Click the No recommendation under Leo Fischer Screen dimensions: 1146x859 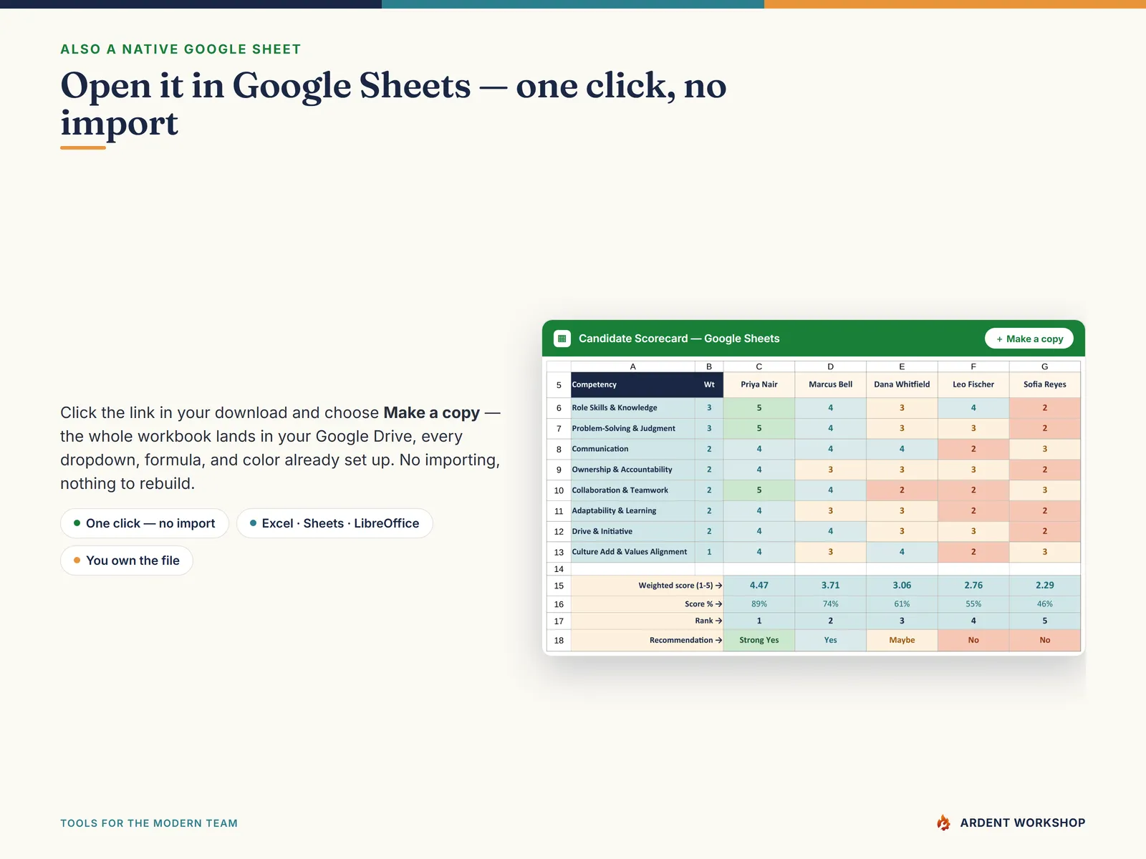pyautogui.click(x=973, y=641)
